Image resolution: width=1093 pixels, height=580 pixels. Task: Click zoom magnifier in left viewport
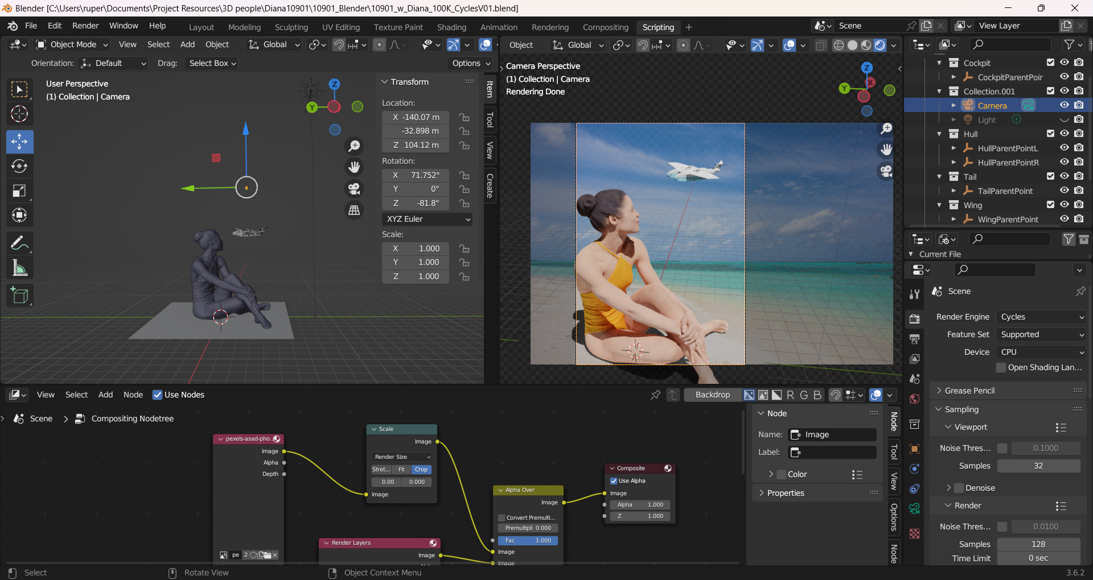354,146
